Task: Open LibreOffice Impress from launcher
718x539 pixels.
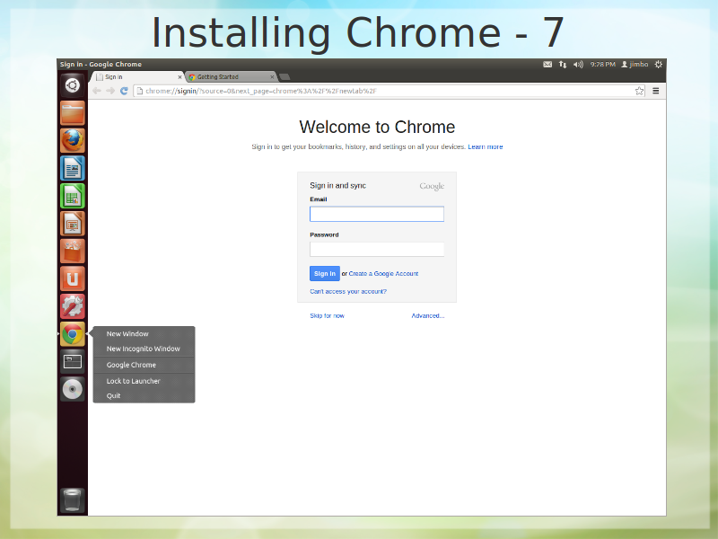Action: point(73,224)
